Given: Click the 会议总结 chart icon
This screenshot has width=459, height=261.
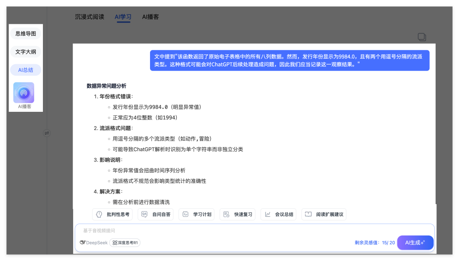Looking at the screenshot, I should [267, 214].
